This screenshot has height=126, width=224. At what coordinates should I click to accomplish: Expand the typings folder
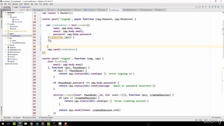(x=6, y=45)
